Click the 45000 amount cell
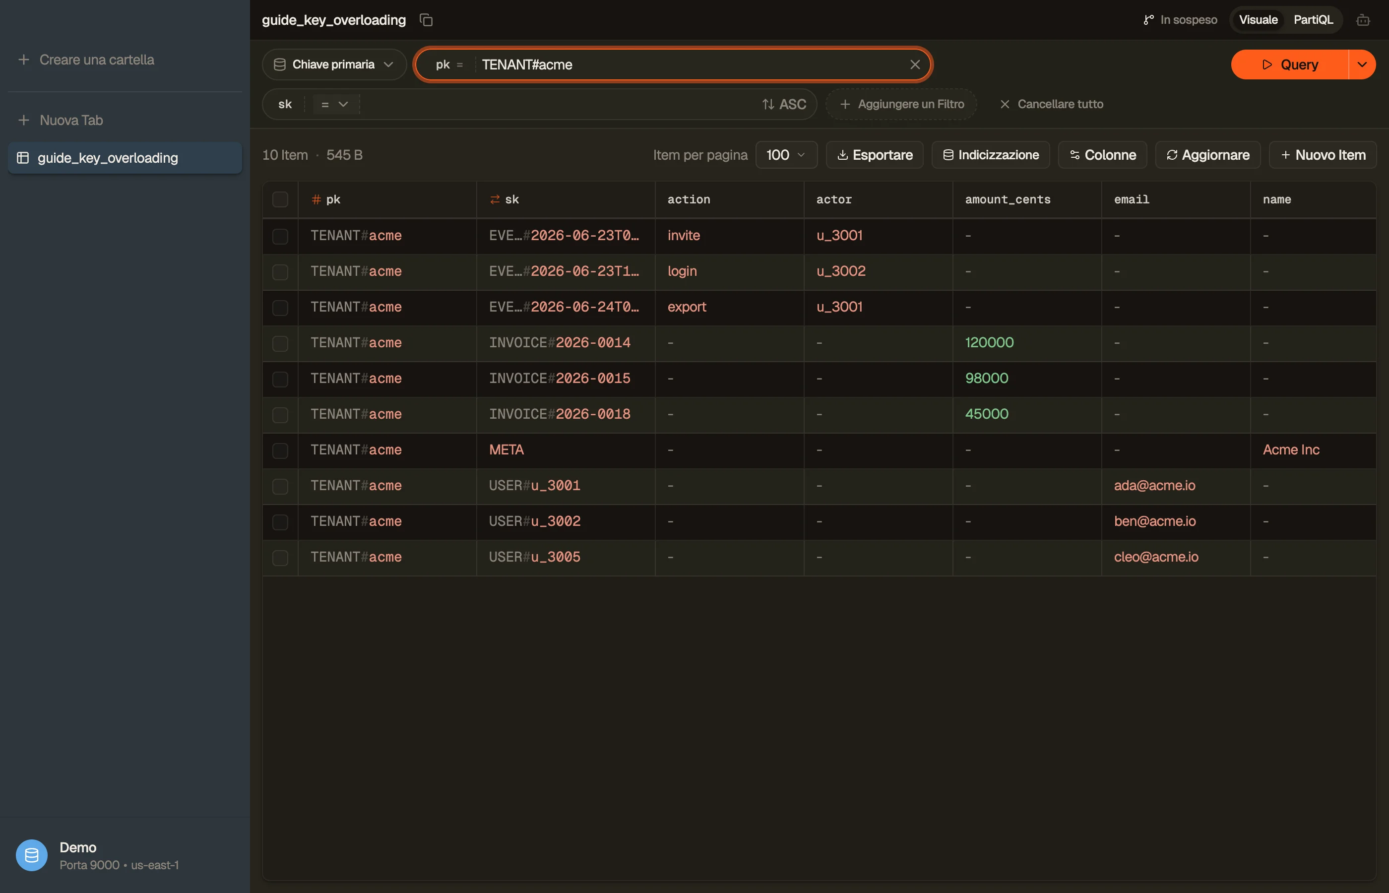The image size is (1389, 893). click(1027, 414)
